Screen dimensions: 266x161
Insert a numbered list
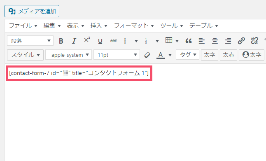pyautogui.click(x=148, y=41)
